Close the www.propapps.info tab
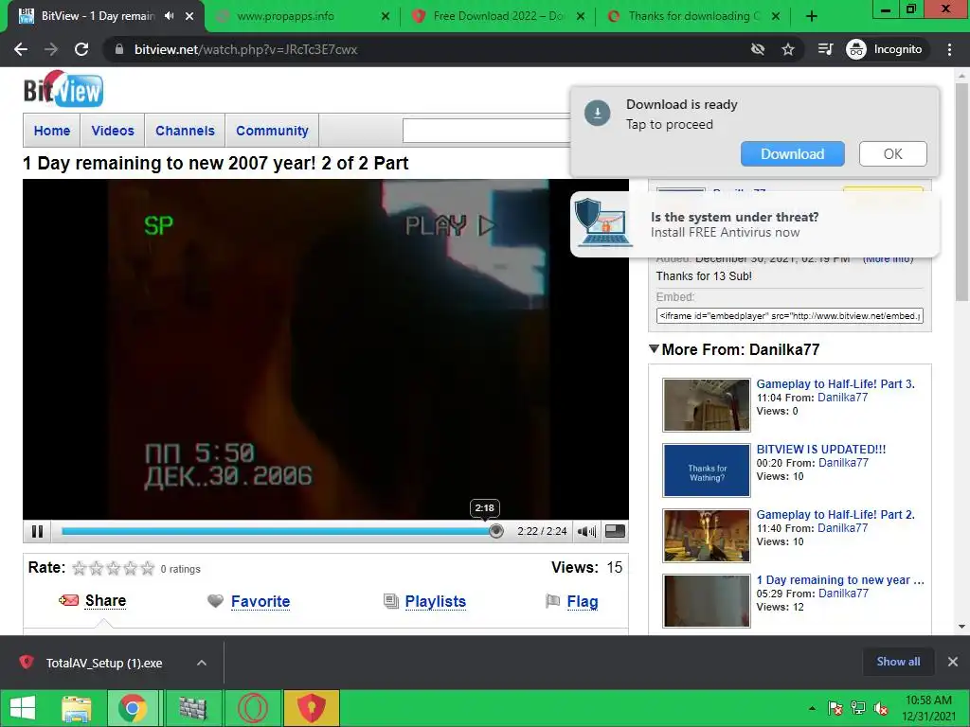The image size is (970, 727). (386, 17)
